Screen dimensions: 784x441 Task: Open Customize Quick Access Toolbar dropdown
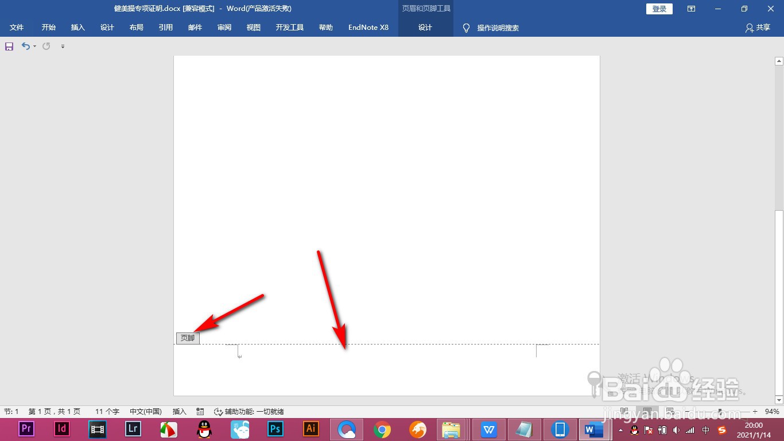point(63,47)
